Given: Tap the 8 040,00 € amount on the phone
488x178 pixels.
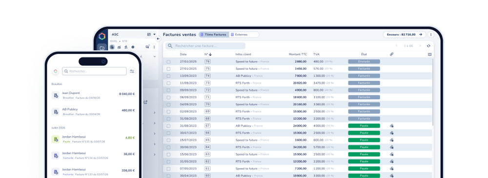Looking at the screenshot, I should tap(127, 94).
